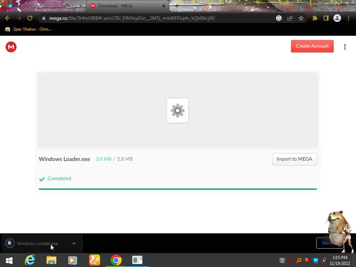356x267 pixels.
Task: Click the magnifier icon in system tray
Action: pos(299,260)
